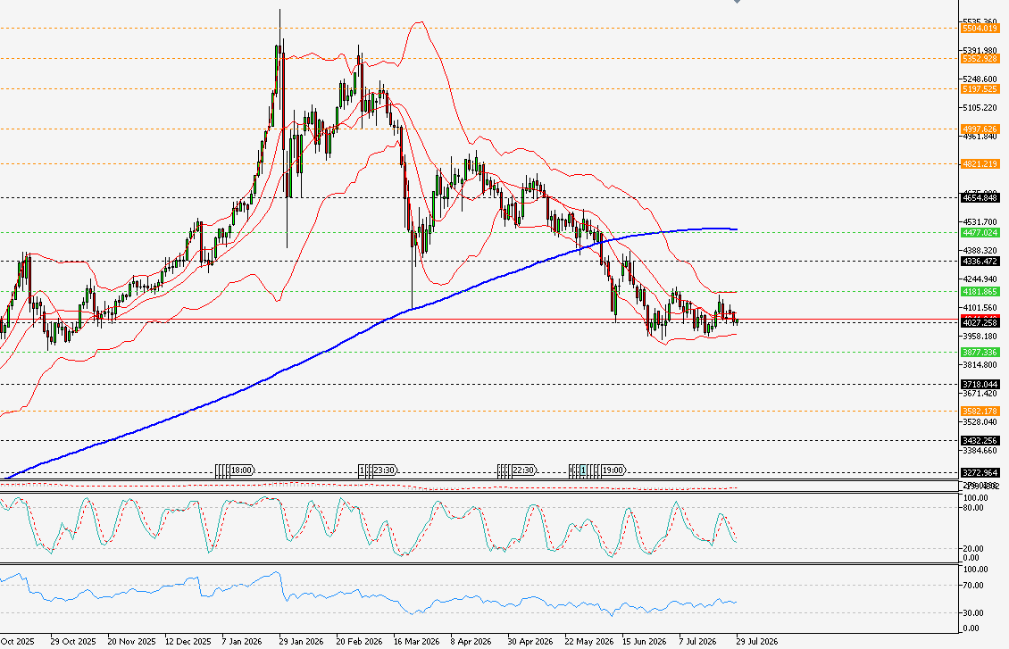
Task: Click the 7 Jan 2026 date label
Action: (x=242, y=641)
